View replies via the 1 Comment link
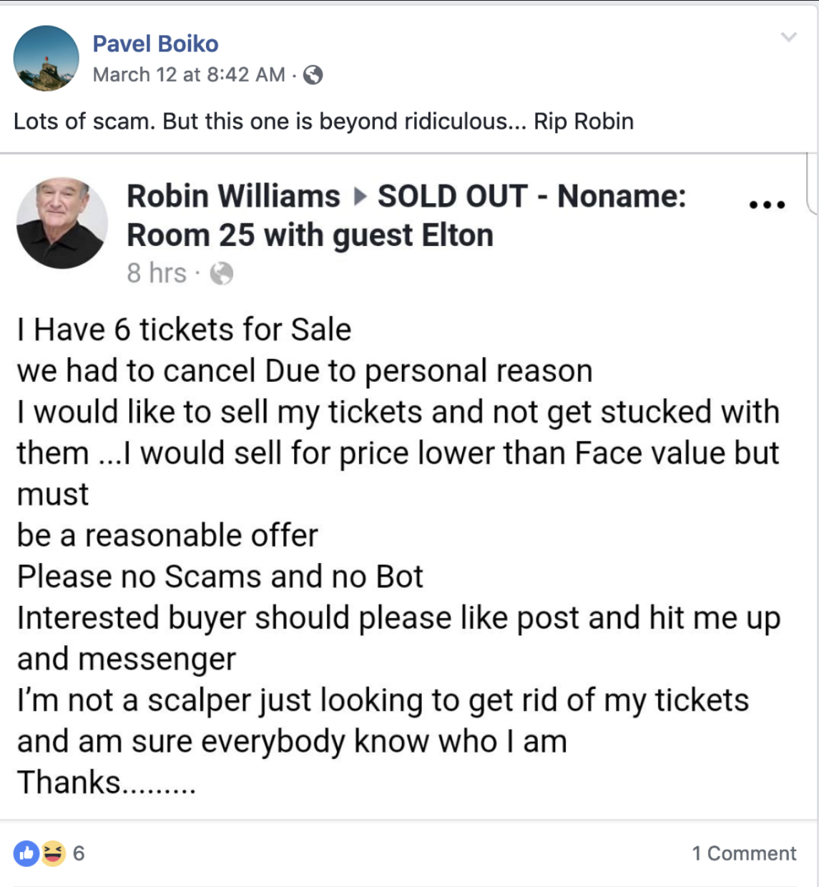The image size is (819, 887). [x=744, y=853]
